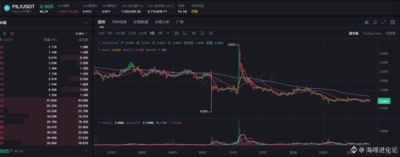Open the hexagon chart settings icon

click(x=211, y=33)
